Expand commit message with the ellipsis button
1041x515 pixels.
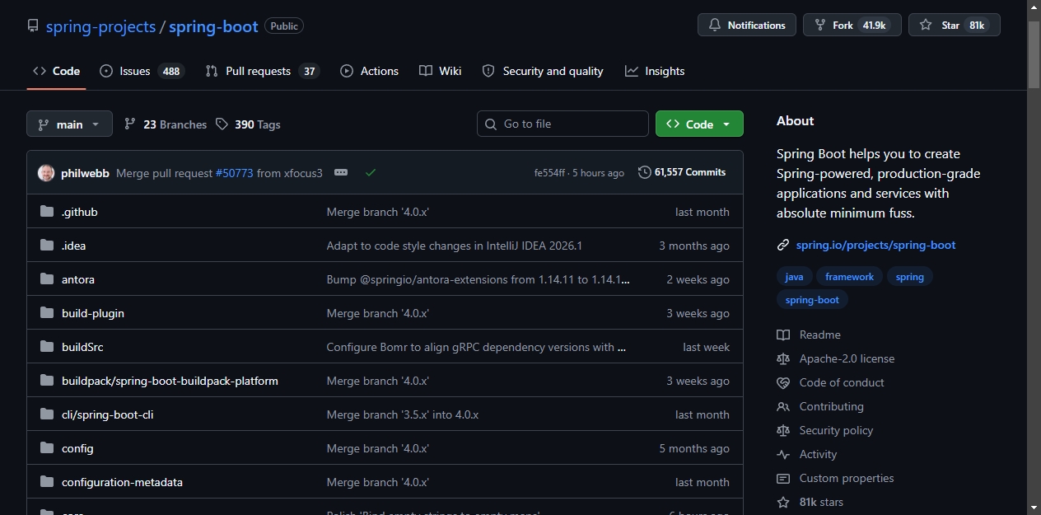point(341,172)
